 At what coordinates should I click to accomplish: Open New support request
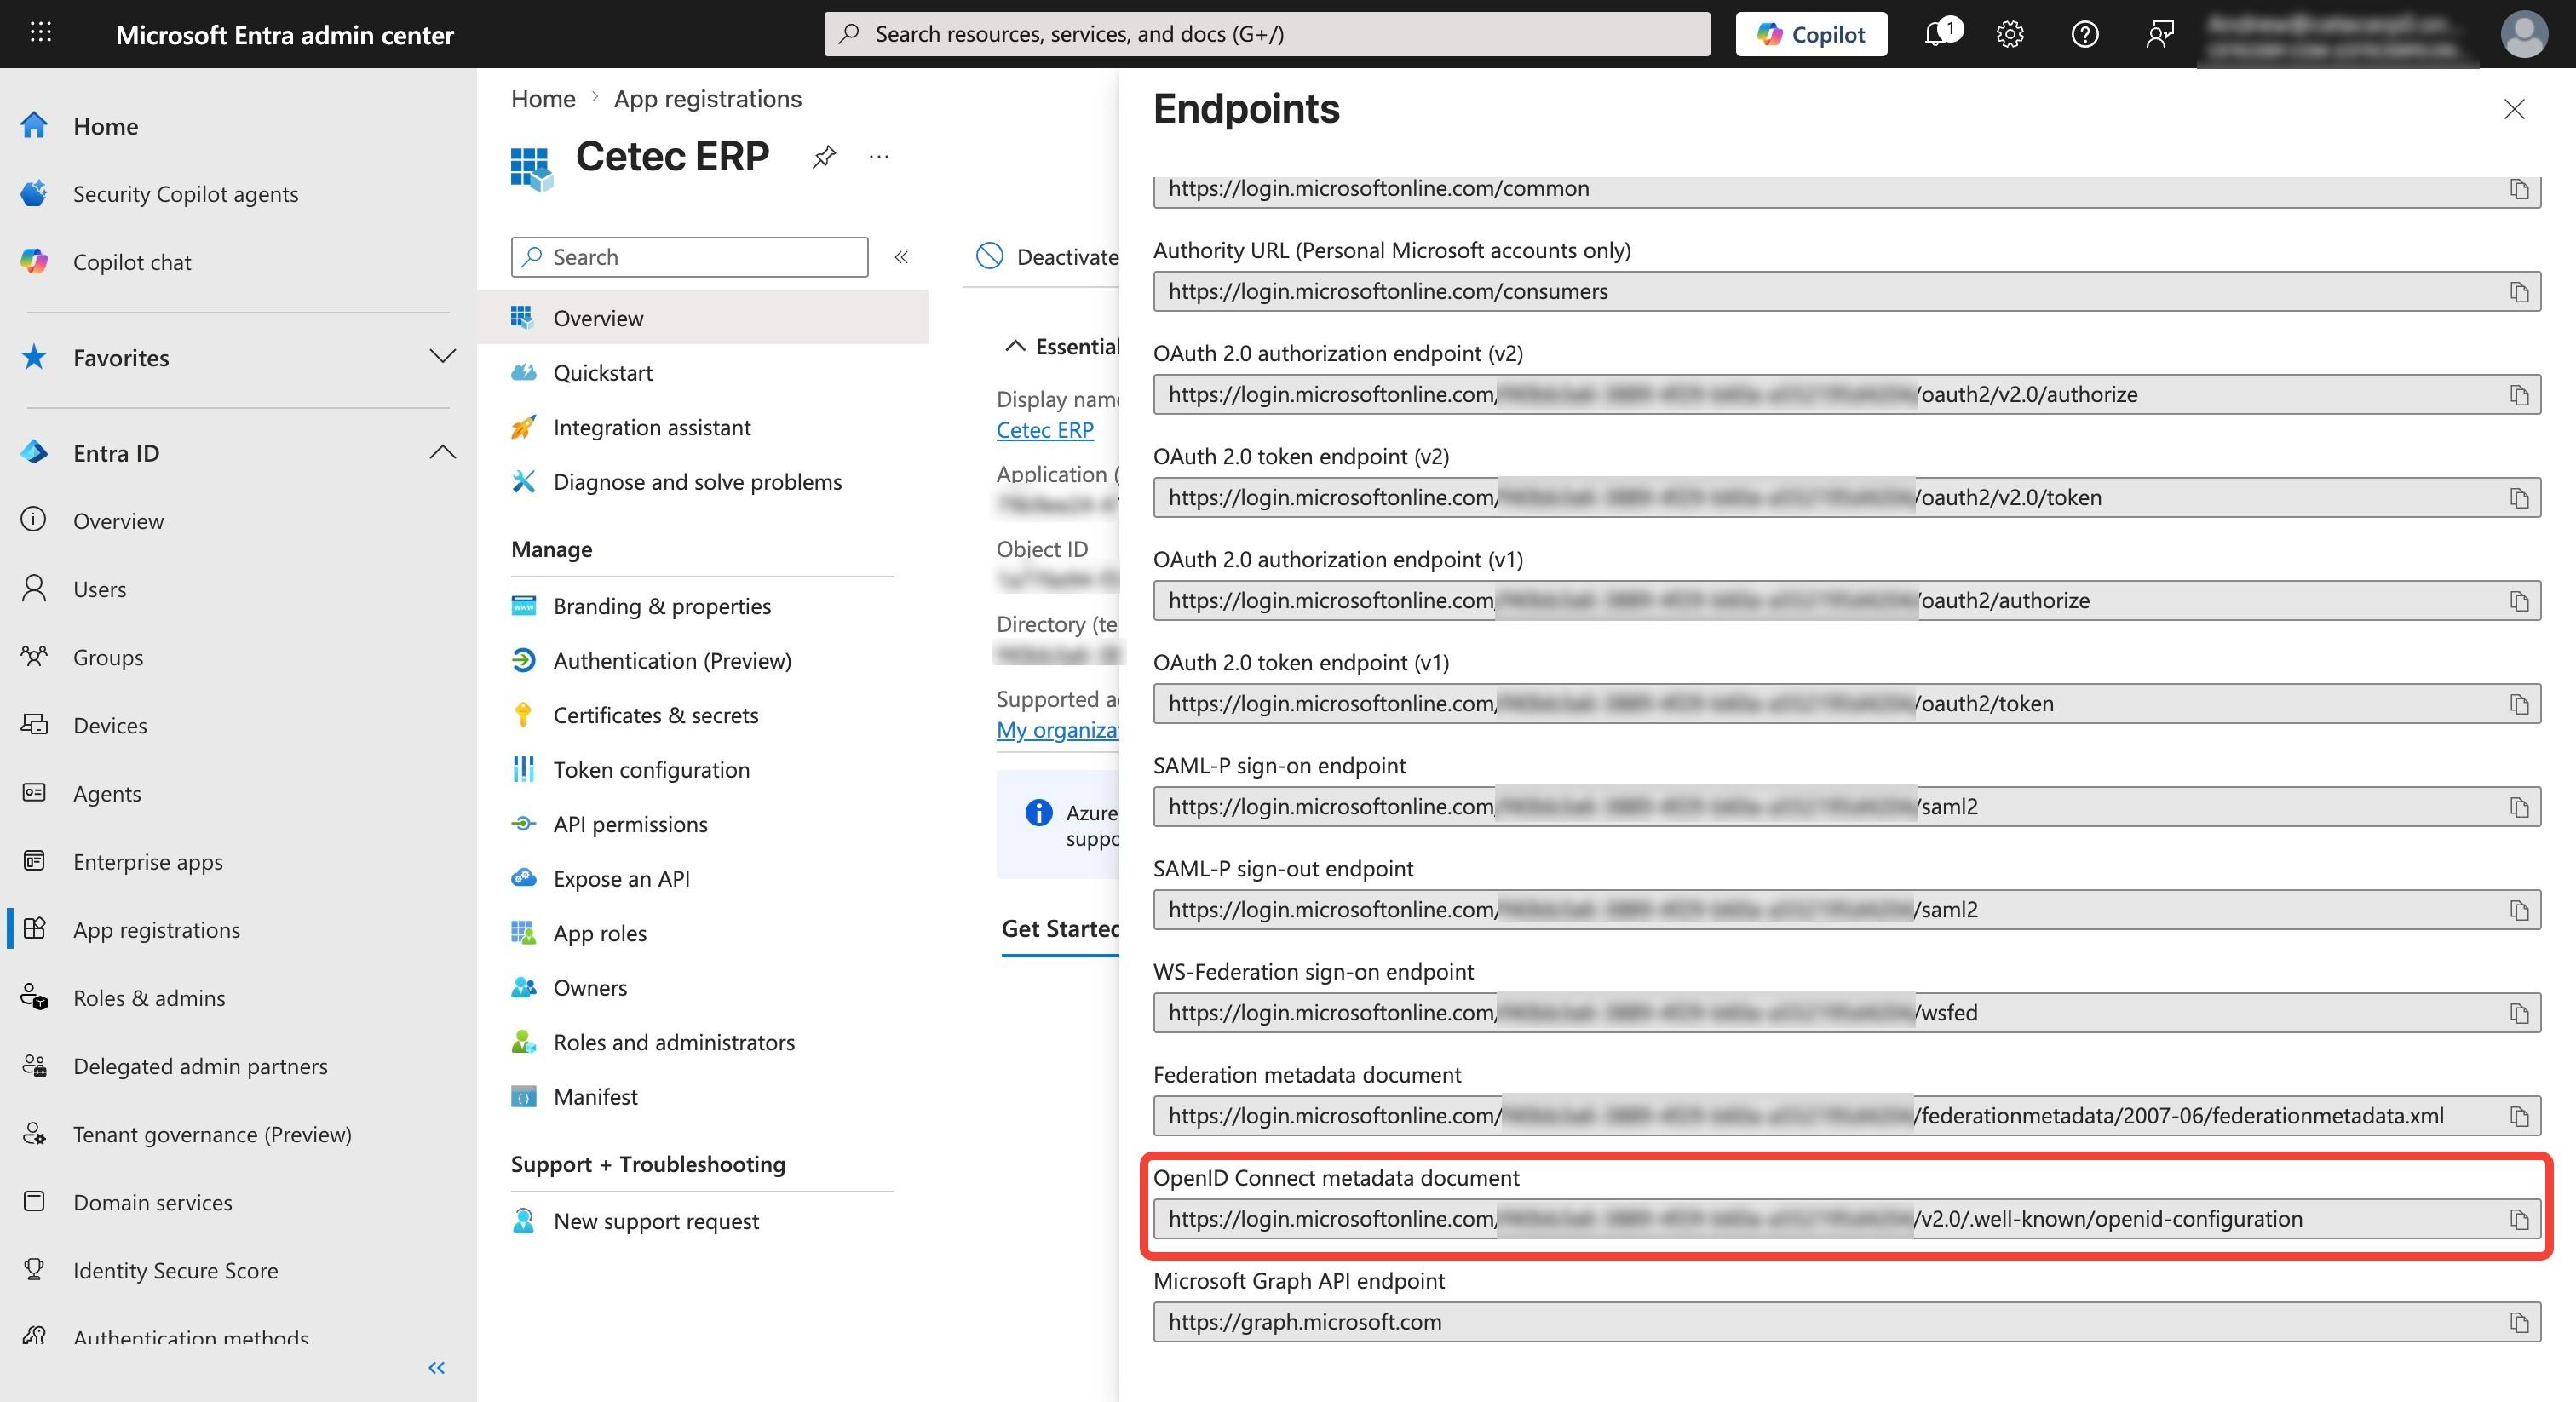click(656, 1221)
